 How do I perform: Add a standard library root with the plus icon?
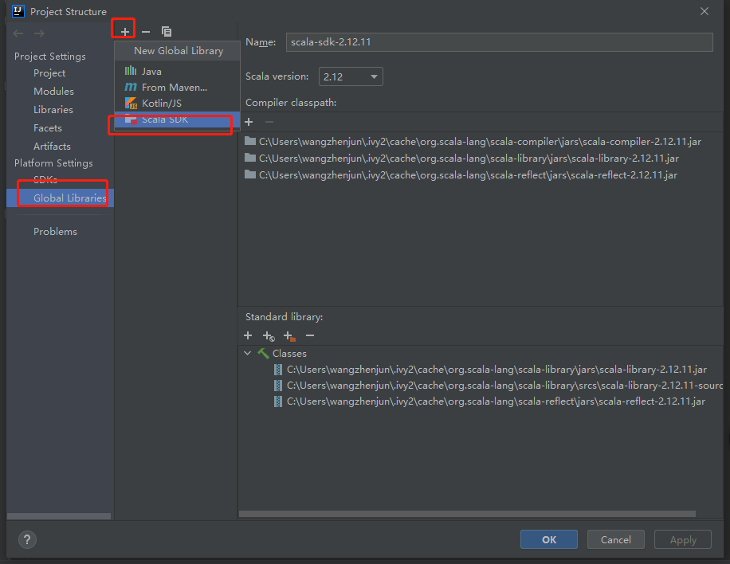pos(248,335)
